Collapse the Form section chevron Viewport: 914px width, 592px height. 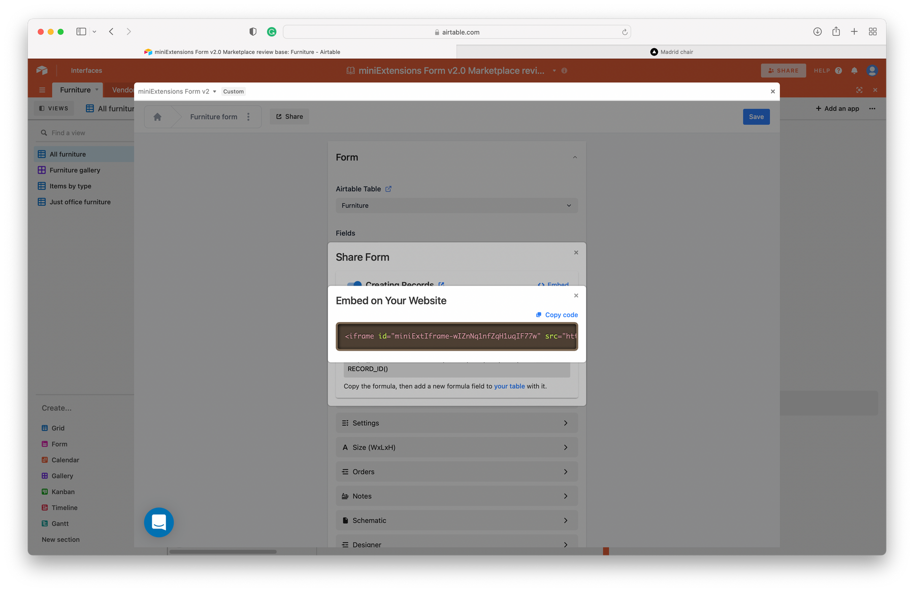(575, 158)
